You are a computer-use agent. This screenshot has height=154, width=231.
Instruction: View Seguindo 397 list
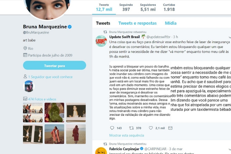click(126, 7)
